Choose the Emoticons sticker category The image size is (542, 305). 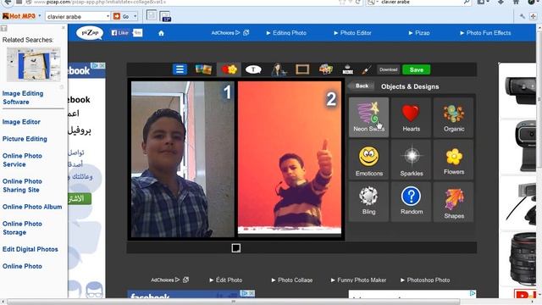point(368,160)
